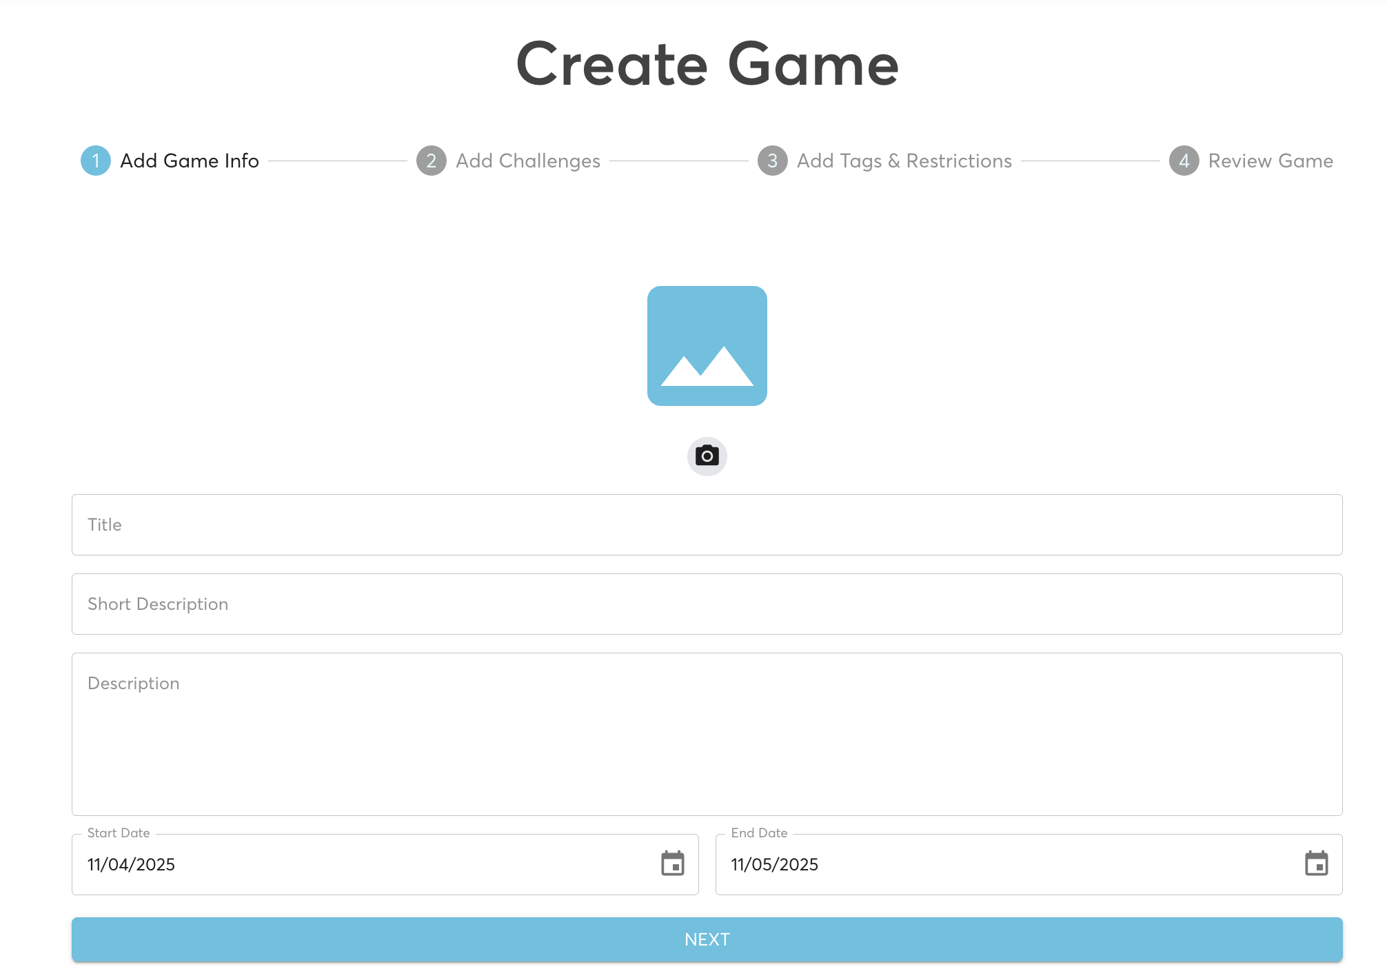This screenshot has width=1387, height=980.
Task: Click the Start Date field label
Action: click(119, 833)
